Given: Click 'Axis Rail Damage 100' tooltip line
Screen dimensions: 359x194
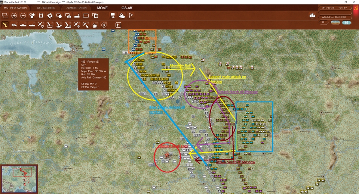Looking at the screenshot, I should [x=93, y=78].
